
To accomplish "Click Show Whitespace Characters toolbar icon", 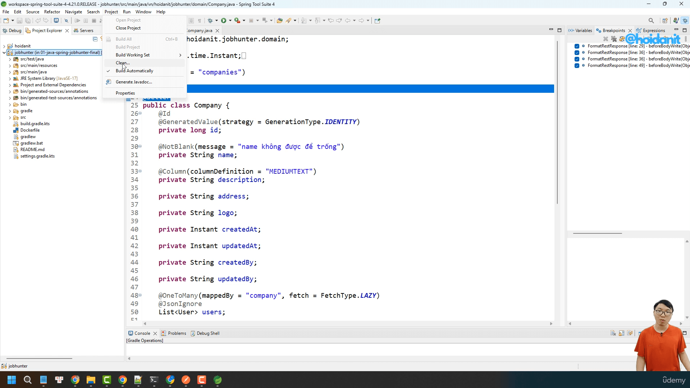I will click(x=200, y=20).
